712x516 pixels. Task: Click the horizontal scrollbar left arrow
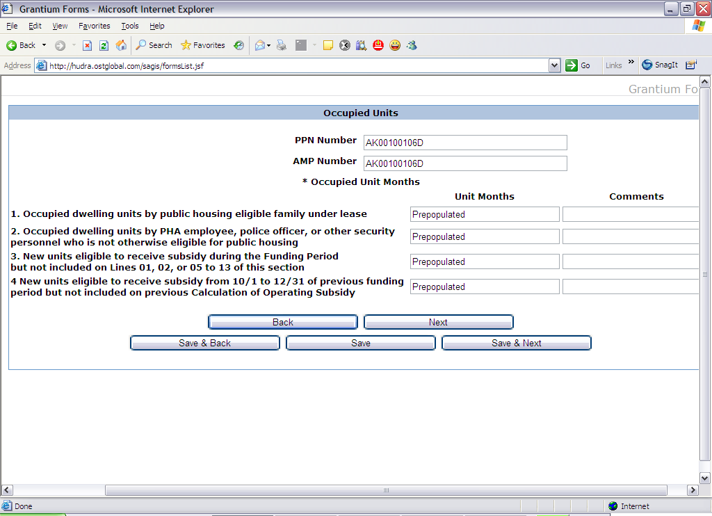coord(7,490)
